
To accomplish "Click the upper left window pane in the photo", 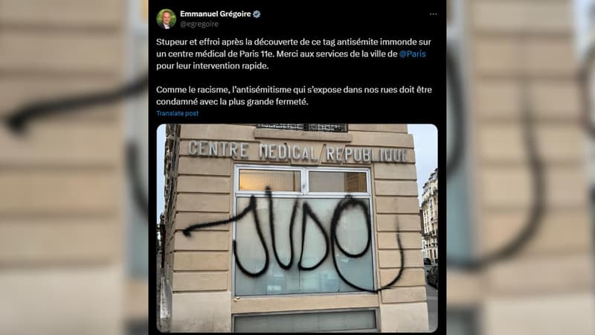I will click(270, 181).
